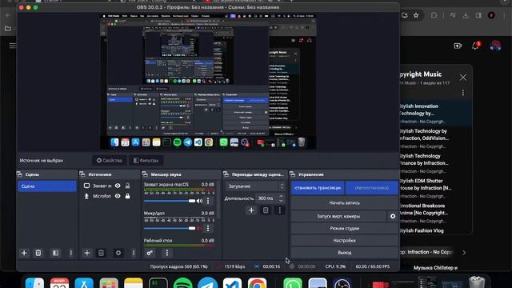Add a new source with plus icon

(x=87, y=253)
